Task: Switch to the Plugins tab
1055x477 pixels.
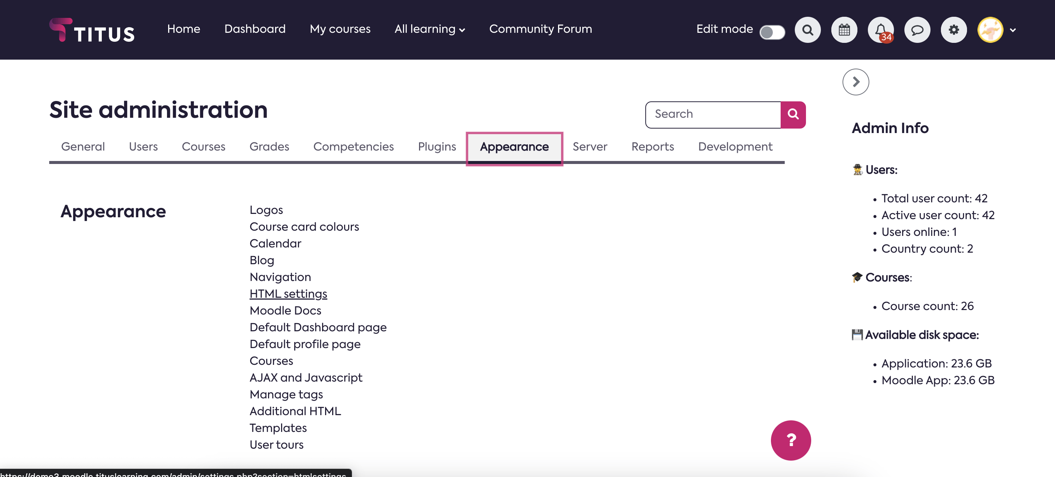Action: tap(437, 146)
